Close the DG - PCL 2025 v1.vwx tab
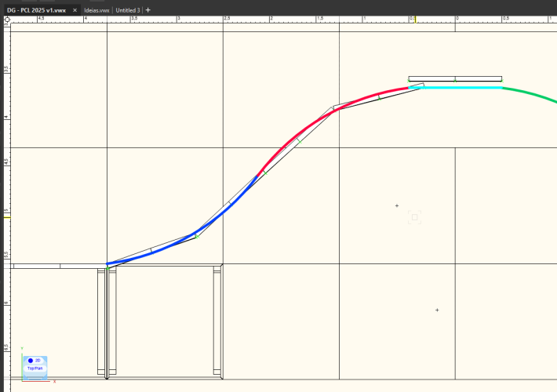Viewport: 557px width, 392px height. click(x=75, y=10)
